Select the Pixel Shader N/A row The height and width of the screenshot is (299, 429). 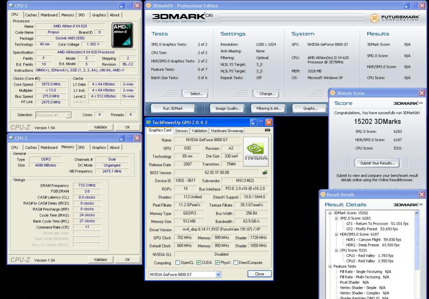click(354, 282)
